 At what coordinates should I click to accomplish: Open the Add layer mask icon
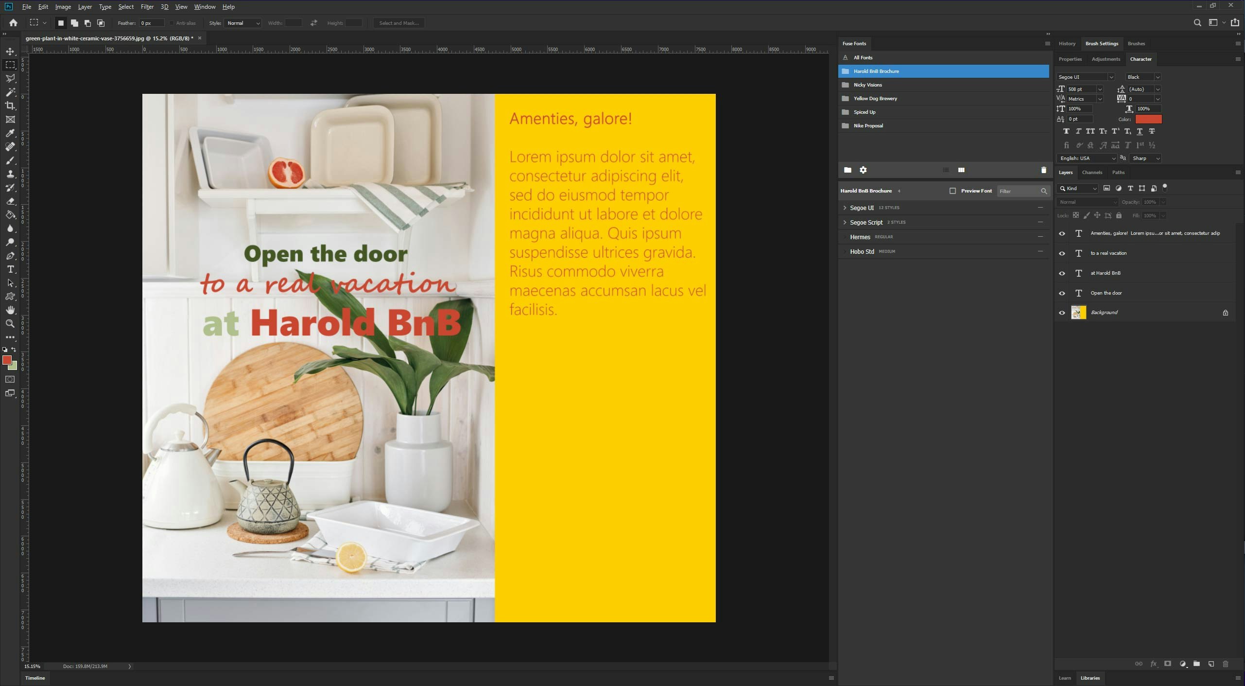[1166, 664]
